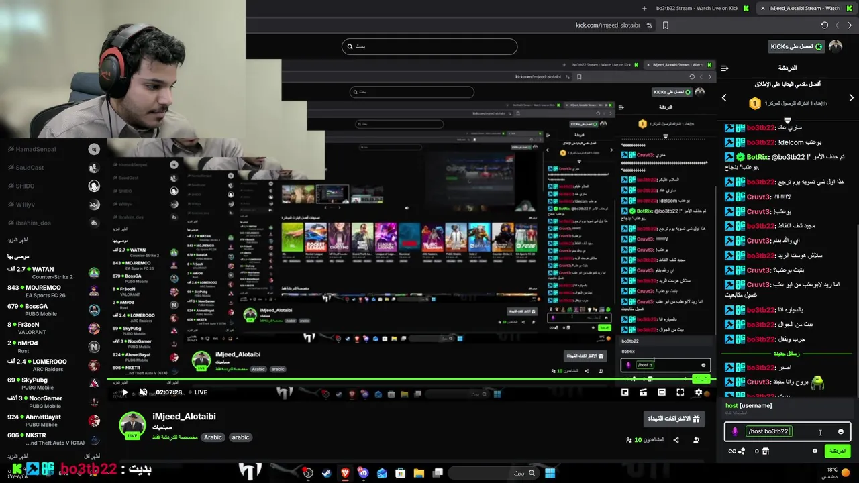Go to next gifter leaderboard slide

tap(851, 98)
